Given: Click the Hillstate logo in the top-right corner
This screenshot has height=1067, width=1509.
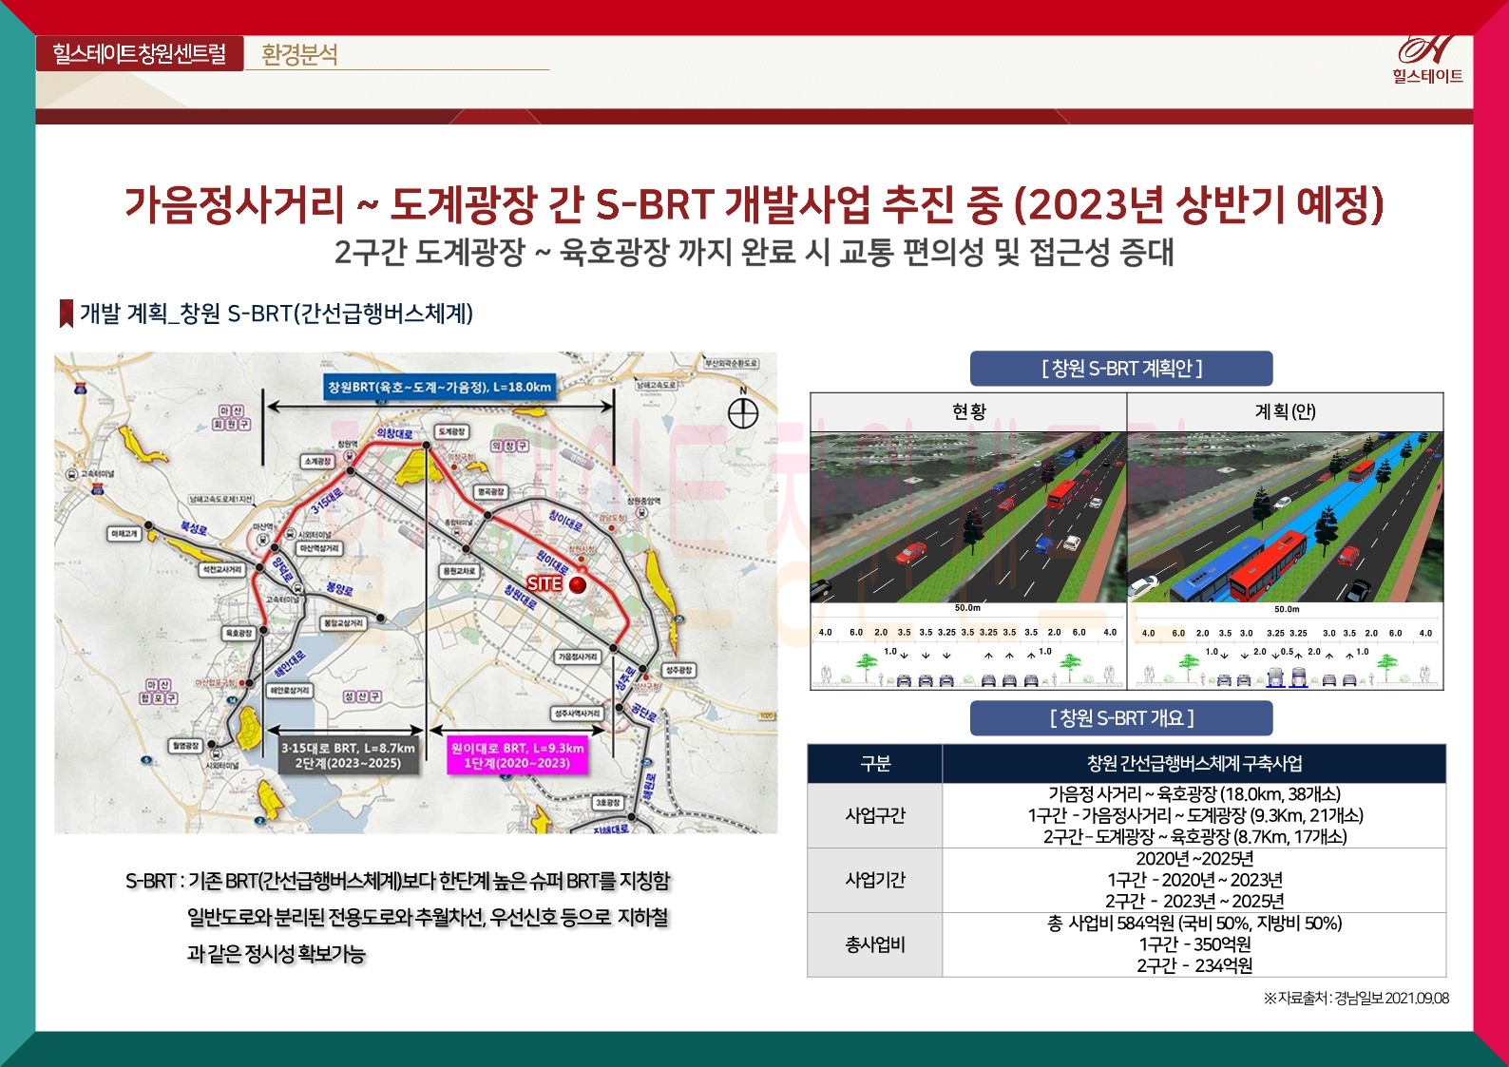Looking at the screenshot, I should (1427, 60).
